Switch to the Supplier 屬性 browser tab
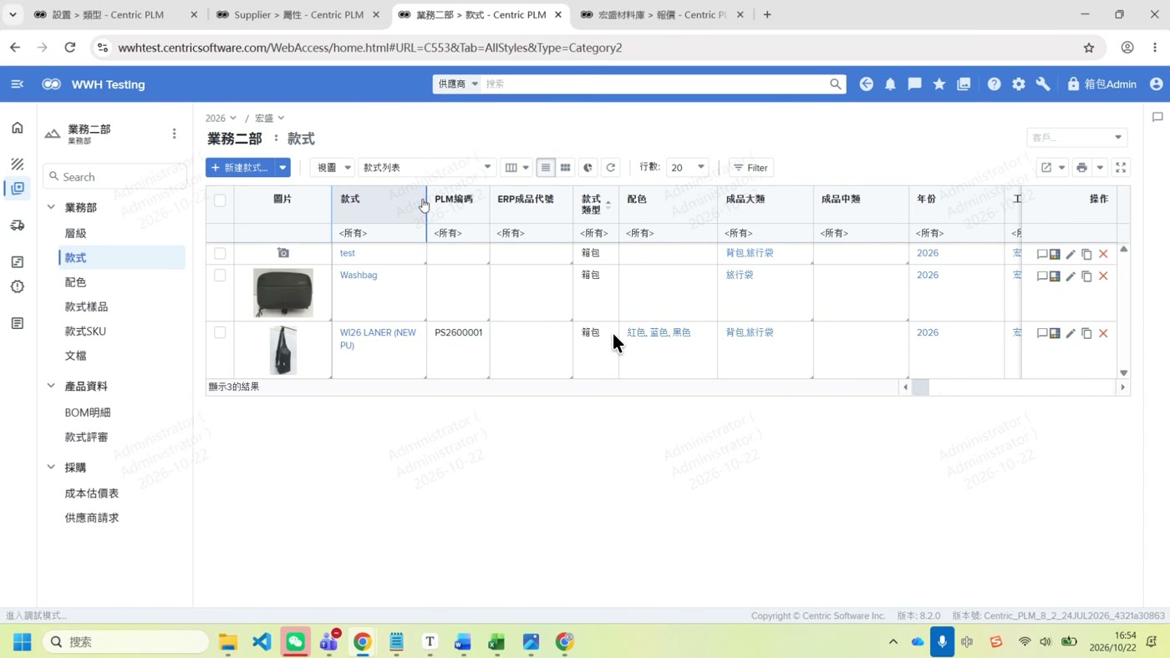The image size is (1170, 658). pyautogui.click(x=298, y=15)
